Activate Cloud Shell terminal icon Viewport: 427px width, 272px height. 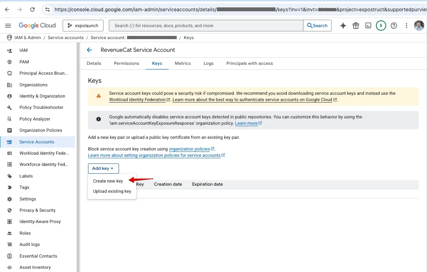pyautogui.click(x=368, y=26)
